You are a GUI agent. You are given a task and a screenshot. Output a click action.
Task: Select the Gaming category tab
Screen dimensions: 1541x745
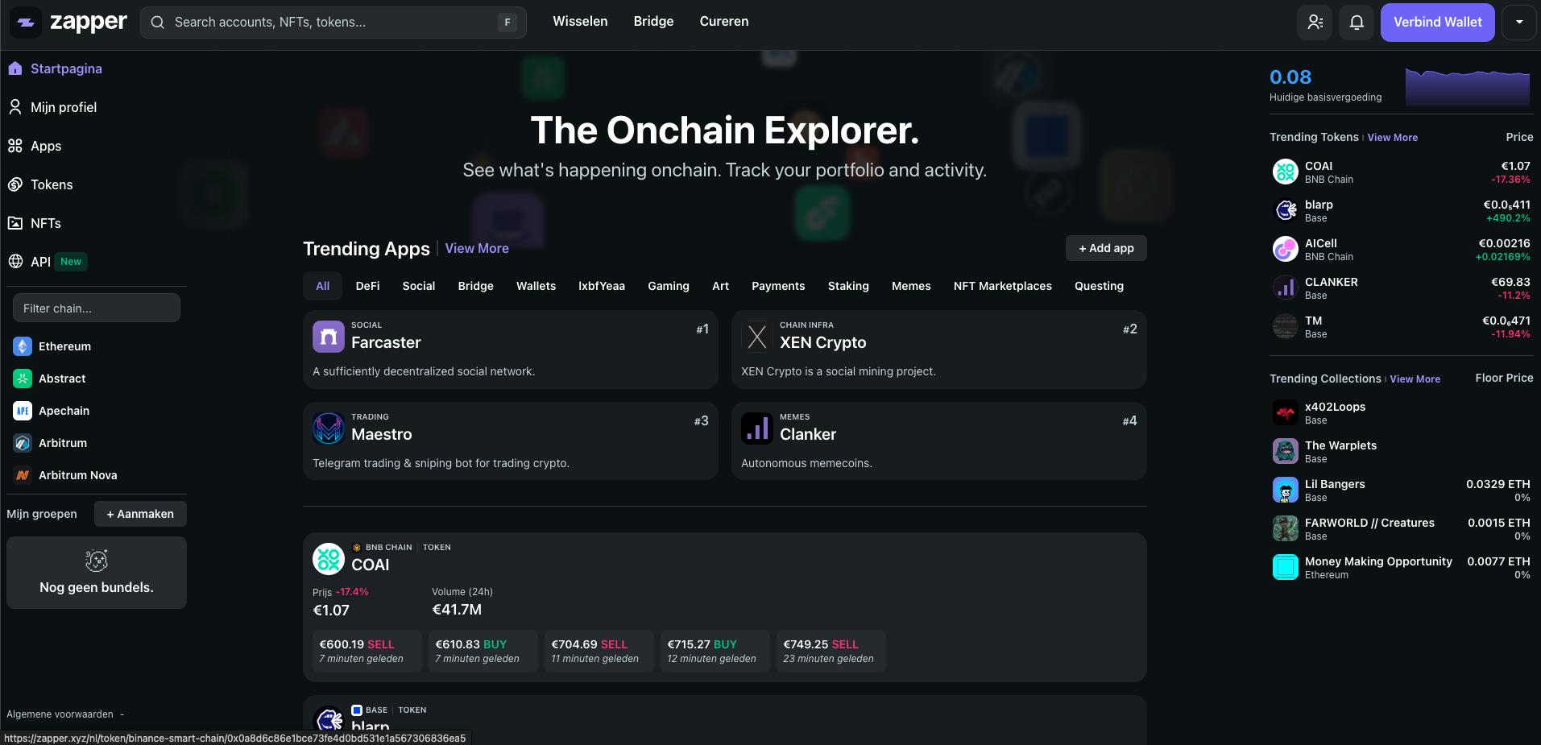tap(669, 286)
